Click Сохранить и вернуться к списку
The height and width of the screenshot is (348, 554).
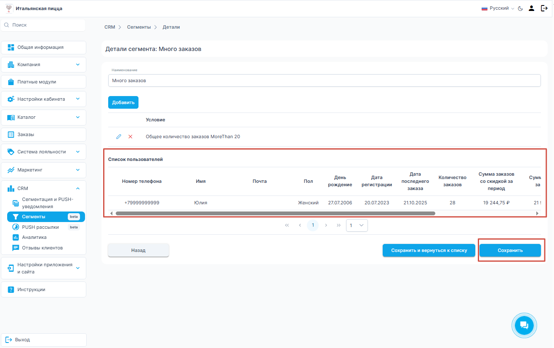click(429, 250)
